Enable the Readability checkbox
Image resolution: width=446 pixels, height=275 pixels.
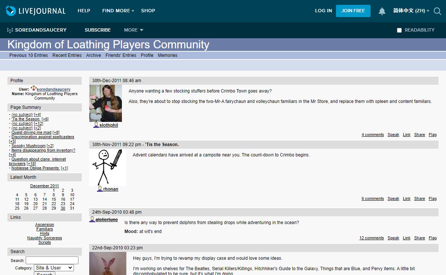tap(399, 30)
